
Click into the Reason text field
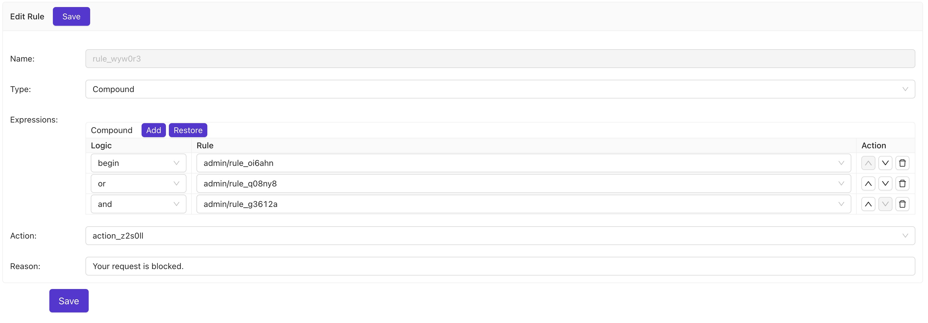(x=500, y=266)
